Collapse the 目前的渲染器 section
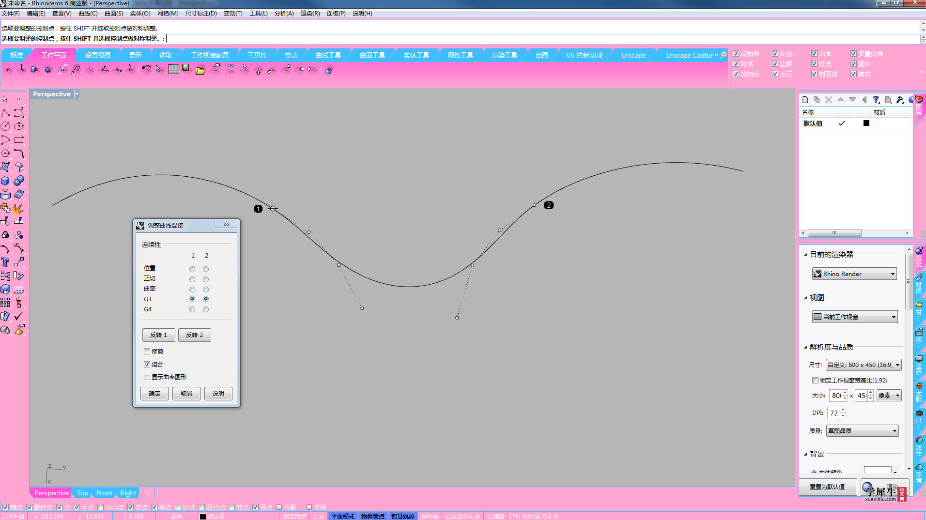Viewport: 926px width, 520px height. pos(806,255)
